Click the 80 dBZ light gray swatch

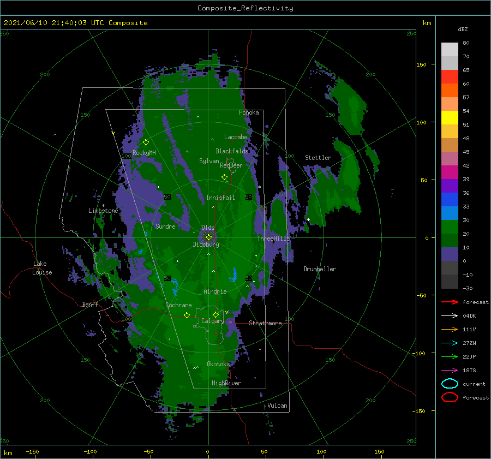pyautogui.click(x=450, y=49)
